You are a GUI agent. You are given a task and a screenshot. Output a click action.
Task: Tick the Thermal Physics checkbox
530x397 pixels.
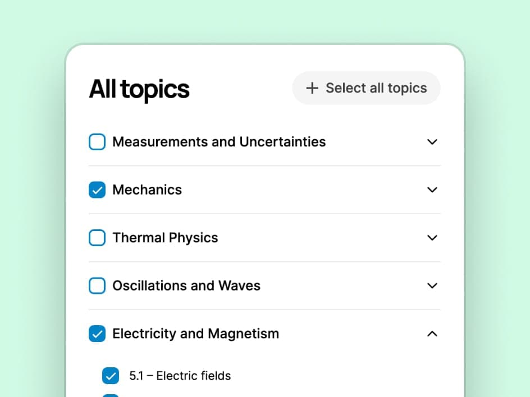click(97, 238)
